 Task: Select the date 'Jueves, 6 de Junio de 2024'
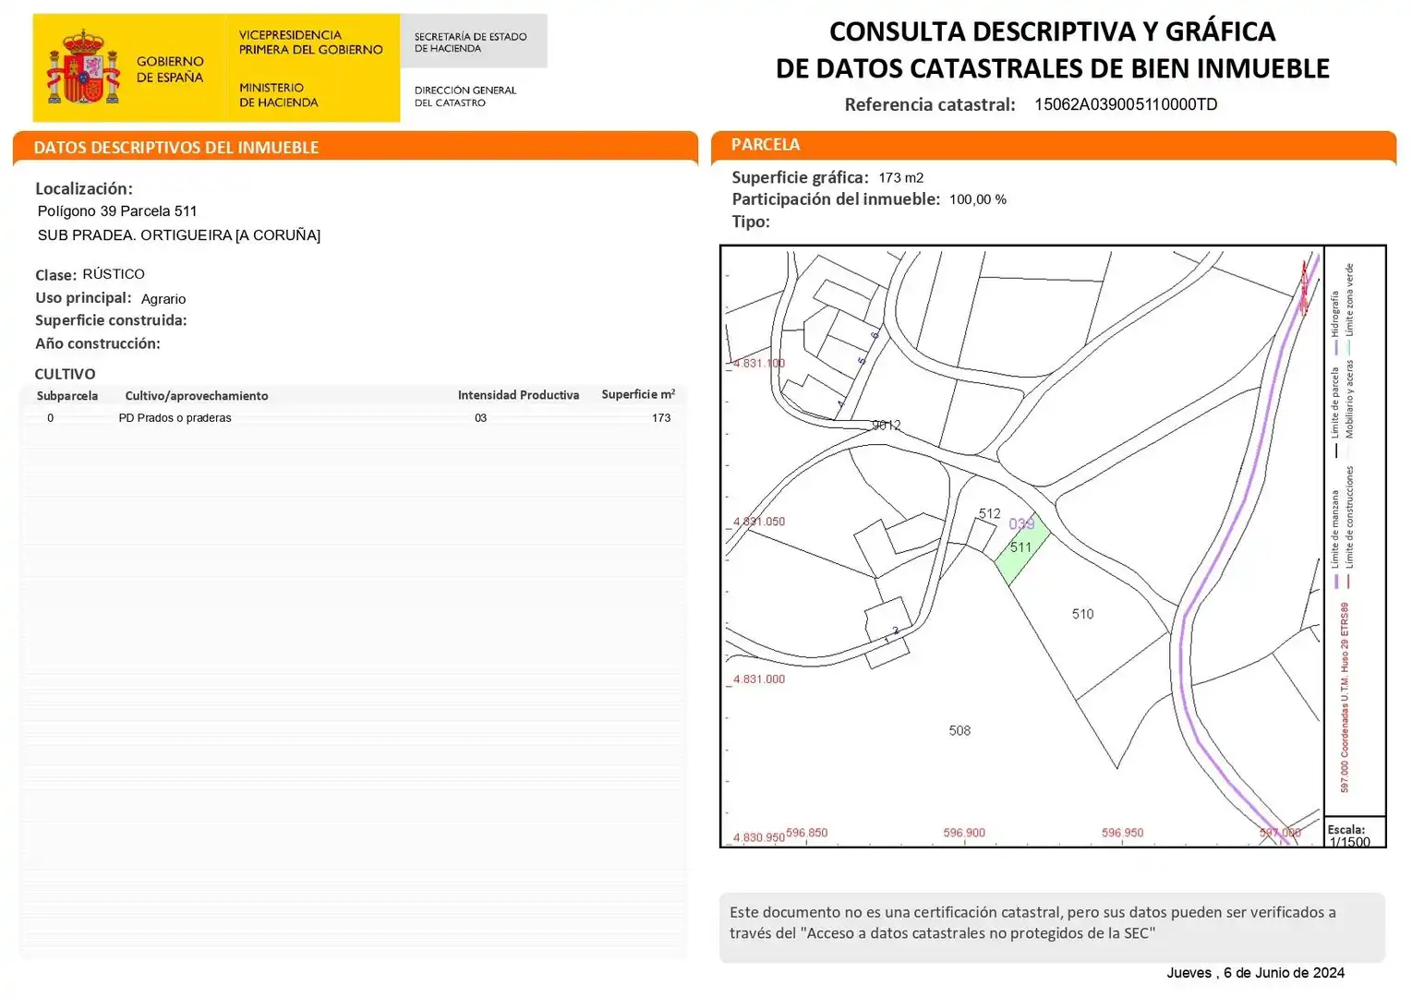(x=1255, y=973)
